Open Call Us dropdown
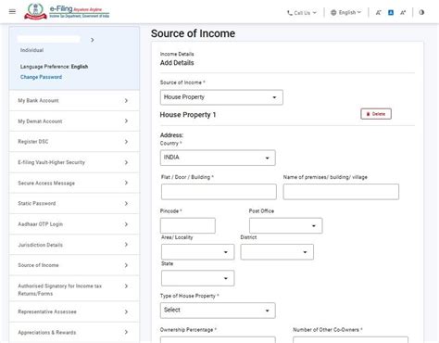439x343 pixels. tap(302, 13)
